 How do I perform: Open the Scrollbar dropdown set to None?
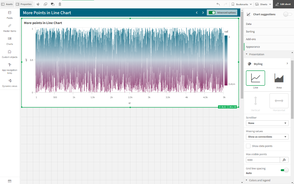267,123
